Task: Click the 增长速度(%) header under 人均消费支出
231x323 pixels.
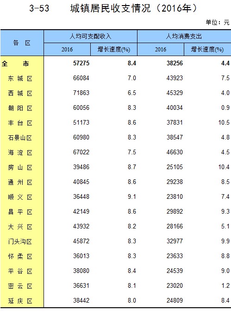Action: [x=207, y=50]
